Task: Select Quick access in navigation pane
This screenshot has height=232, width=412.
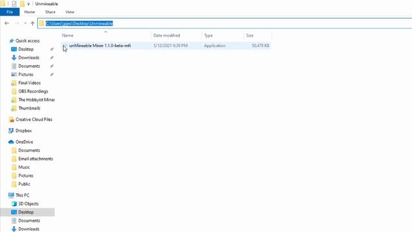Action: click(x=27, y=41)
